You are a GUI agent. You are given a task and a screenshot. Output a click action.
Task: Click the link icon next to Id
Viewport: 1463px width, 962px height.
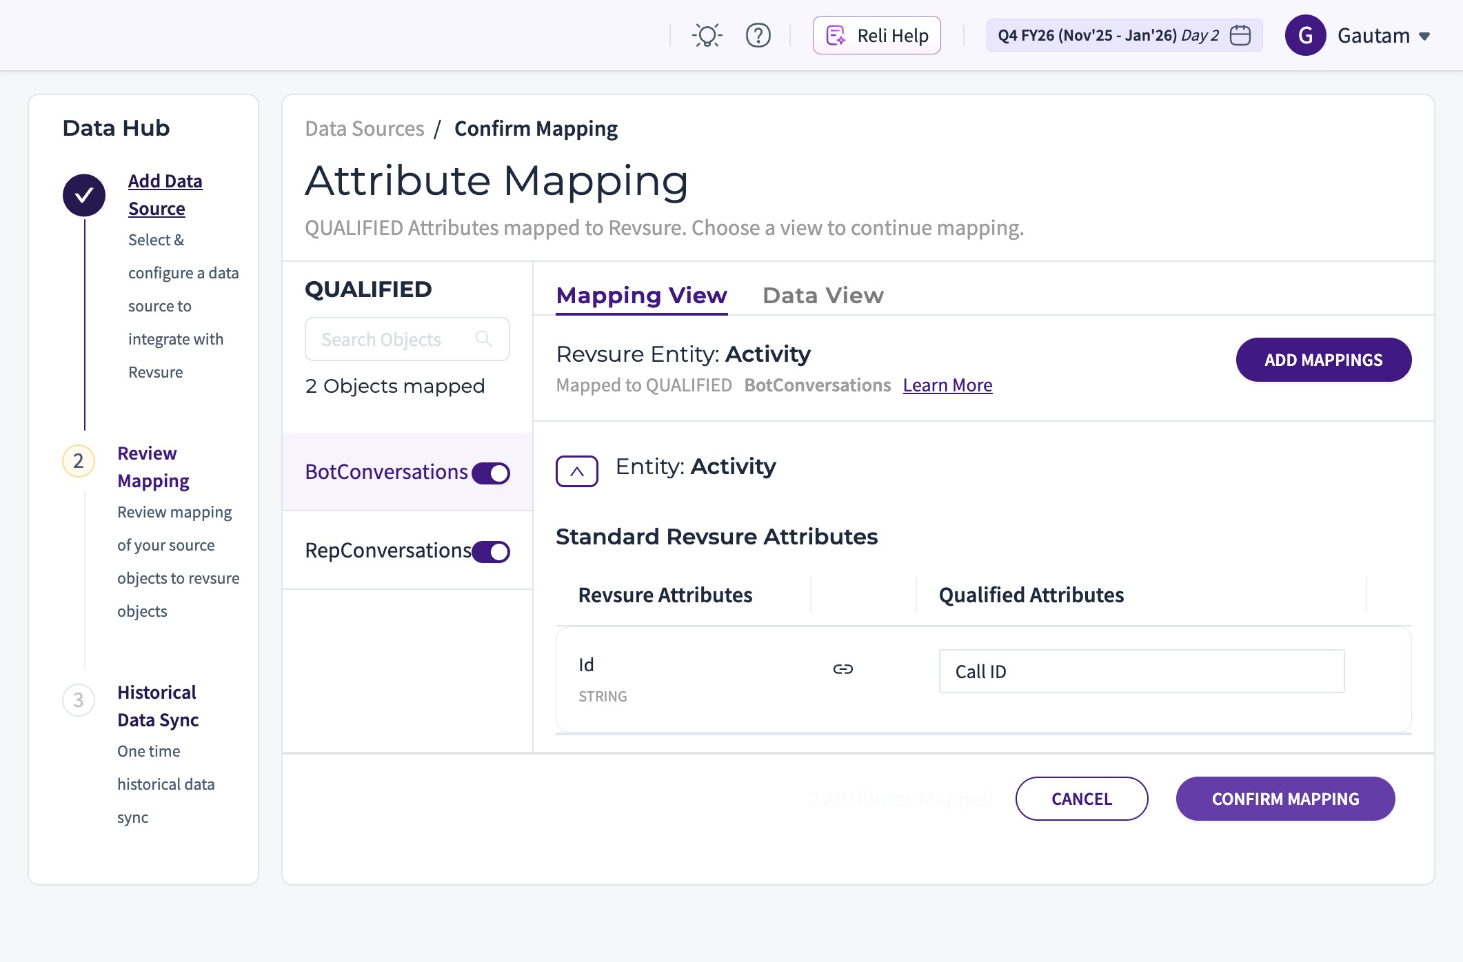[843, 669]
